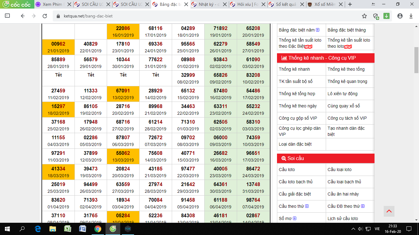
Task: Expand the plus beside Cầu ĐB theo thứ
Action: click(363, 206)
